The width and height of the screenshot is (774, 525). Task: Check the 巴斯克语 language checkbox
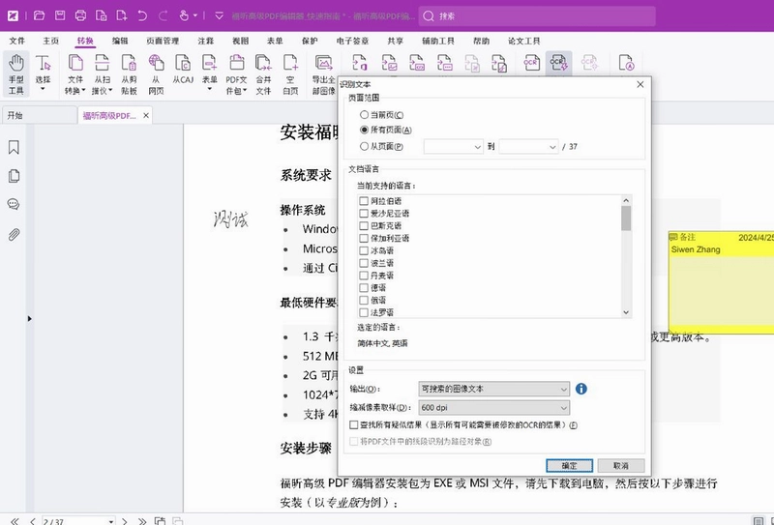(364, 225)
